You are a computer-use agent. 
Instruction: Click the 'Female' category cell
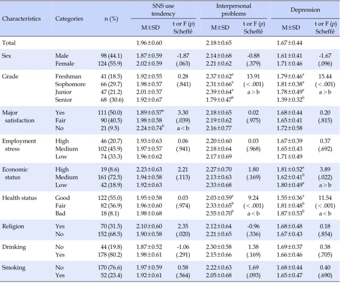point(65,63)
